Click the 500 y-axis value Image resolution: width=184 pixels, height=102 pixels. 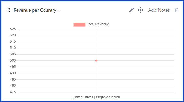click(x=13, y=60)
